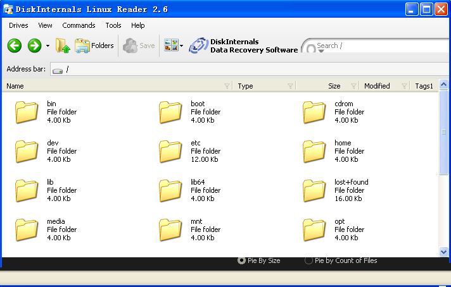Open the Drives menu

(x=18, y=25)
